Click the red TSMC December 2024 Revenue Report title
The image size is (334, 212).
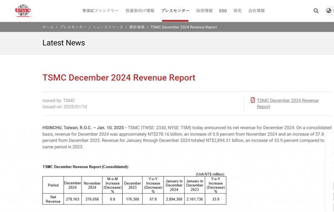coord(119,78)
